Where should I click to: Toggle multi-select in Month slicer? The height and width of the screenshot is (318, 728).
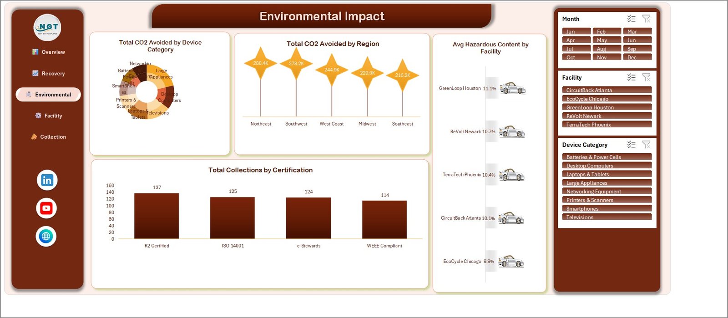point(631,19)
